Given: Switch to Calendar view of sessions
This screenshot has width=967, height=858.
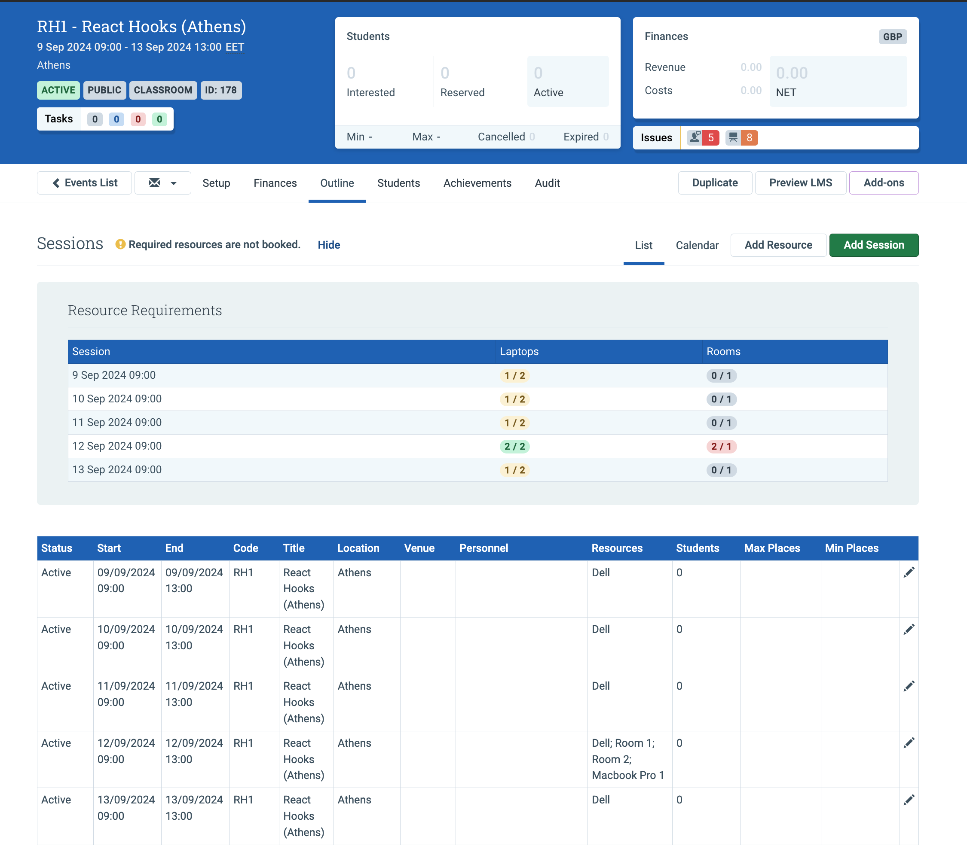Looking at the screenshot, I should pos(697,245).
